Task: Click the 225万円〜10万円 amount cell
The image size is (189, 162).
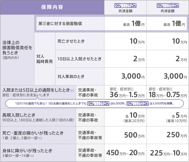Action: click(x=168, y=153)
